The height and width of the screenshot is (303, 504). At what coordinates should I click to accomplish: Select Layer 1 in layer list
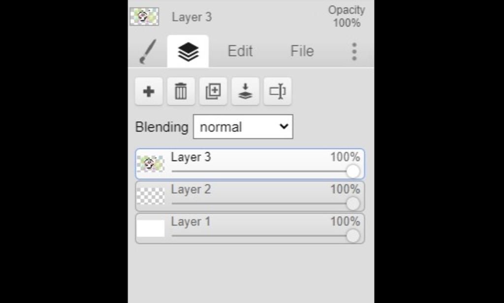point(250,229)
